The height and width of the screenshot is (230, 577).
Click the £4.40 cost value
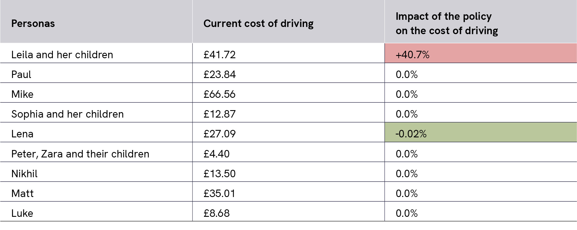(x=216, y=154)
